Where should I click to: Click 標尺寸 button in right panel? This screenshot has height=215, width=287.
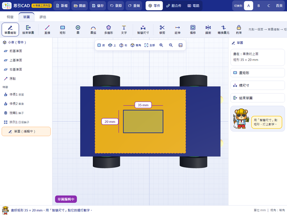(258, 85)
